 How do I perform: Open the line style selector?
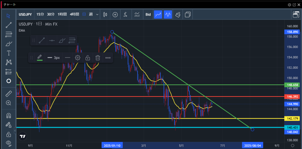[68, 58]
